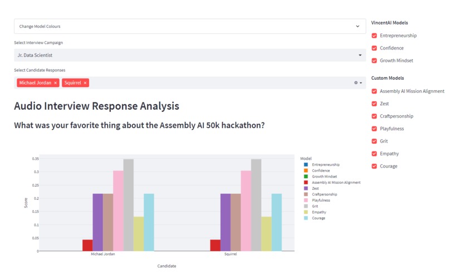Screen dimensions: 449x274
Task: Click the Squirrel x-axis label
Action: point(231,254)
